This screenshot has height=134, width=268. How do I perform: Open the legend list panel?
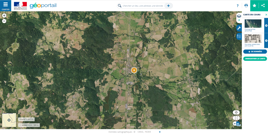239,36
